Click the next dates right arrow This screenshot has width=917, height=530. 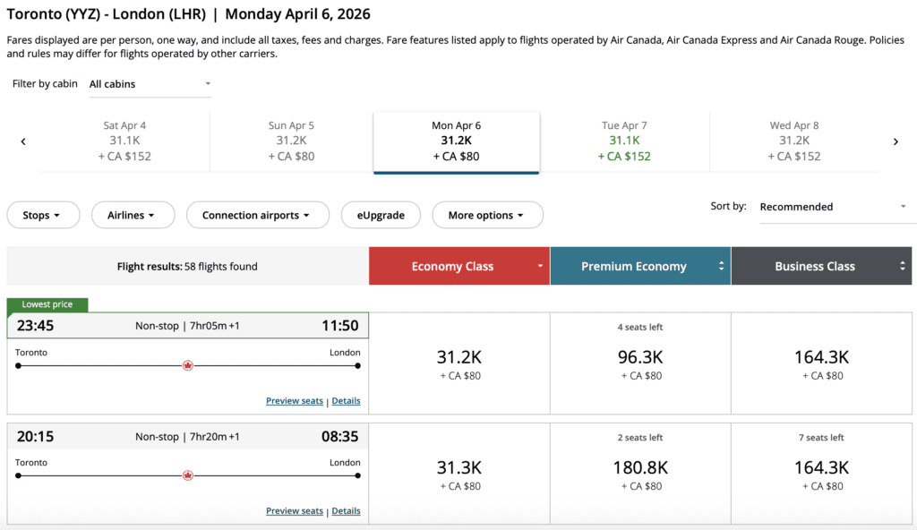pyautogui.click(x=896, y=141)
